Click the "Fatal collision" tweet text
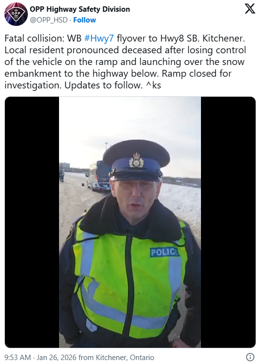 34,38
